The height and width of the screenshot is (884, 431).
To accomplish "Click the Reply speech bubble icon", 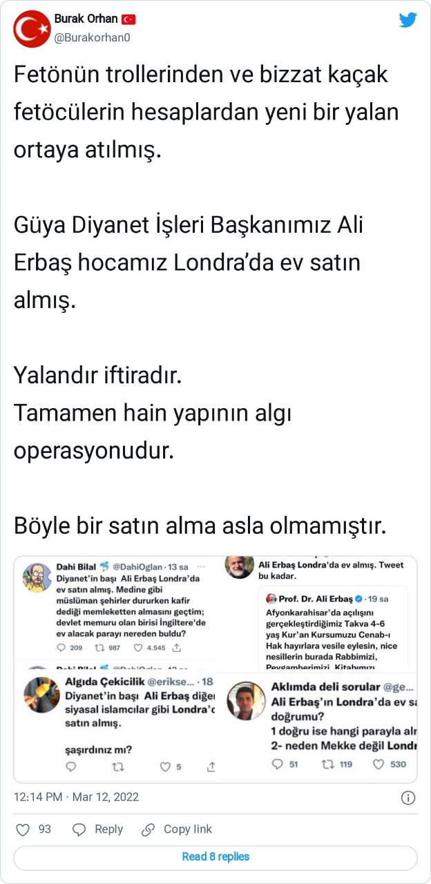I will [x=79, y=829].
